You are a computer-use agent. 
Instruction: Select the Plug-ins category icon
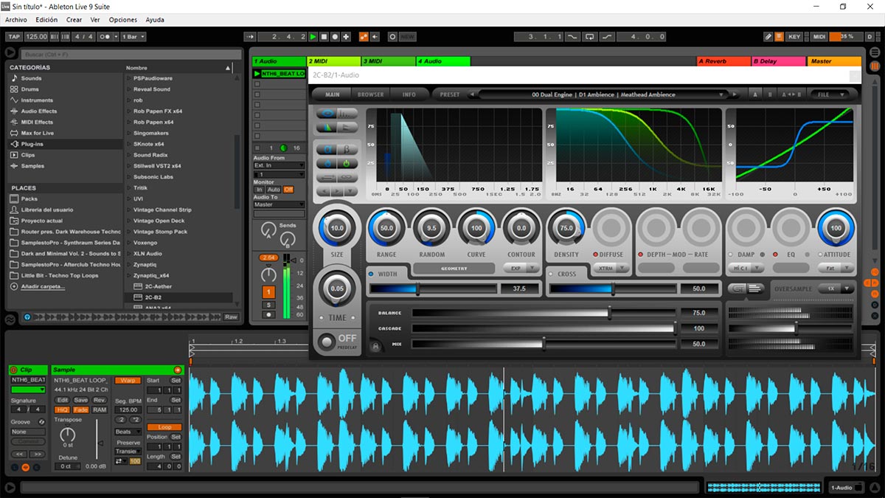click(15, 145)
